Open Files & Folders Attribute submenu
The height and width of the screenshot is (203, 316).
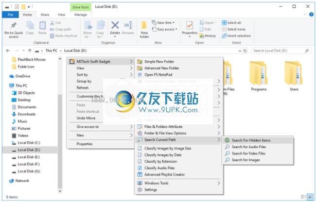coord(179,127)
